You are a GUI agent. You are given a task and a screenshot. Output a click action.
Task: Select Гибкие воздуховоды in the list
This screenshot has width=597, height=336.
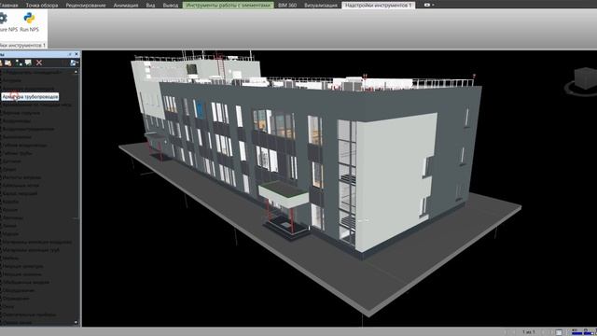pos(24,146)
